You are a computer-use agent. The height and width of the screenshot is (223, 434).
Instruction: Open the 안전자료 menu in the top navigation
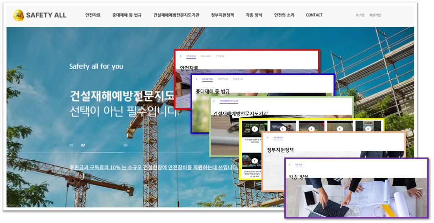93,15
